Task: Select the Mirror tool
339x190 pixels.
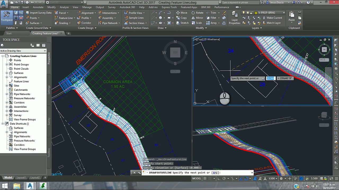Action: pyautogui.click(x=197, y=18)
